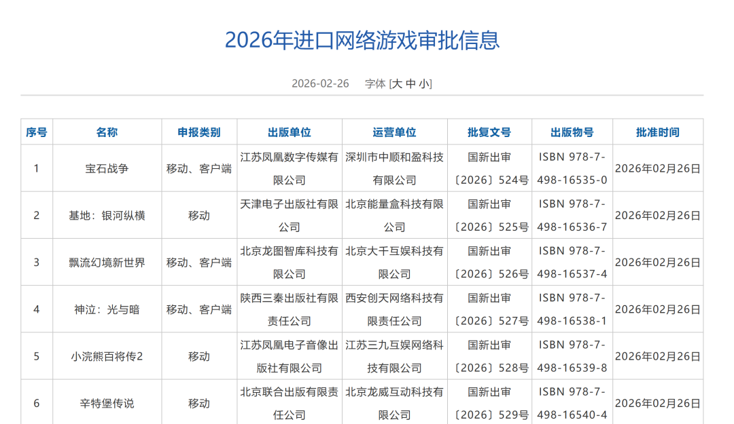Screen dimensions: 734x424
Task: Click the "批准时间" column header
Action: [657, 132]
